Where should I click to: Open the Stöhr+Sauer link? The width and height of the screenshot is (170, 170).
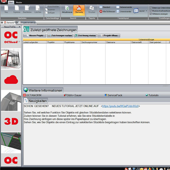[x=73, y=95]
